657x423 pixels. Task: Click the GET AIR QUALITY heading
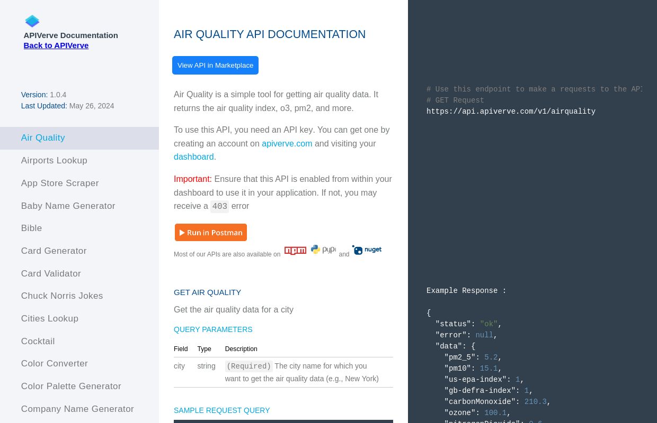[x=207, y=292]
